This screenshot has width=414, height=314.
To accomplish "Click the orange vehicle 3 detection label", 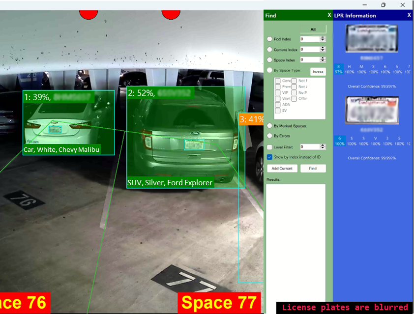I will pyautogui.click(x=251, y=119).
